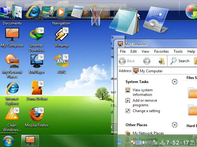Open the Paint brushes icon in the dock
This screenshot has height=147, width=197.
[96, 16]
